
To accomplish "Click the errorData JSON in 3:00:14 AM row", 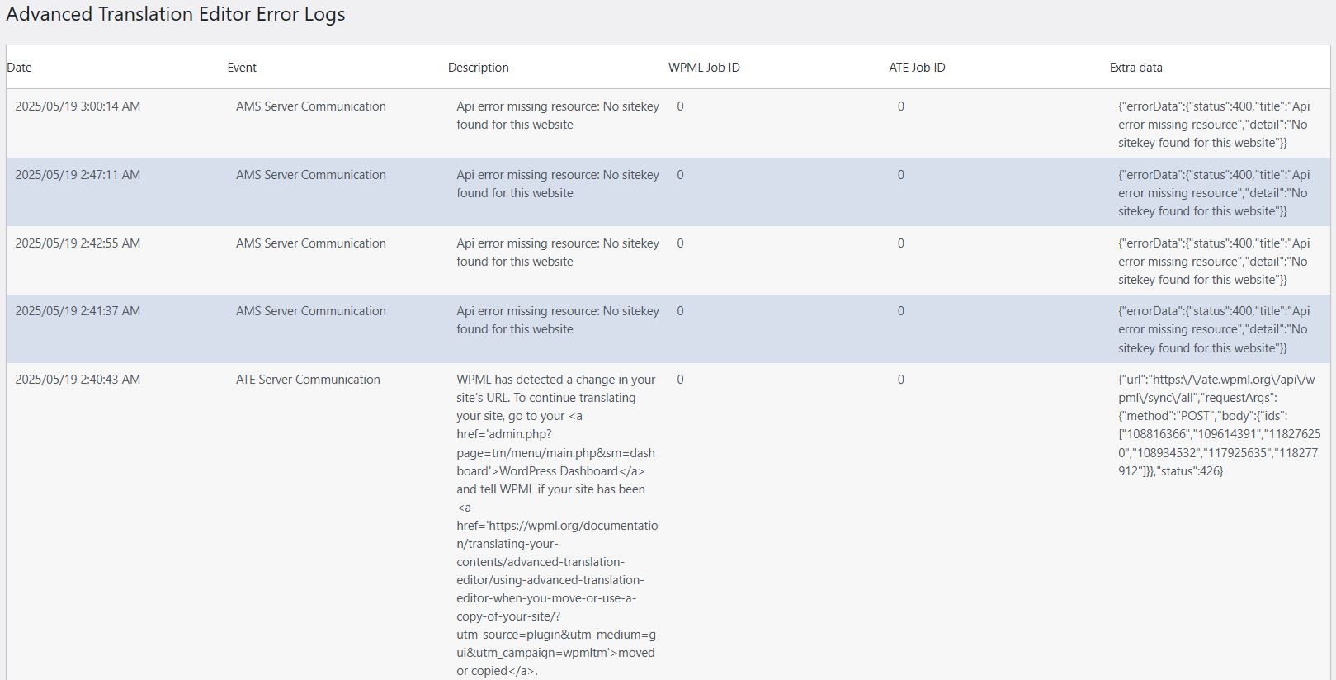I will [1214, 125].
